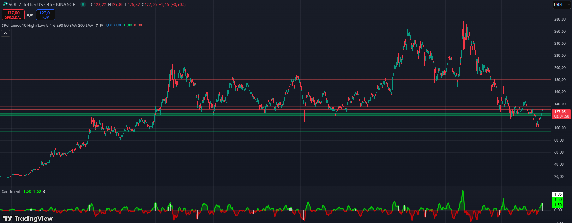Select the SRchannel indicator legend name

[x=11, y=25]
